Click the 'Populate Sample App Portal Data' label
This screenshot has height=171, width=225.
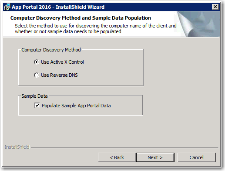click(76, 106)
